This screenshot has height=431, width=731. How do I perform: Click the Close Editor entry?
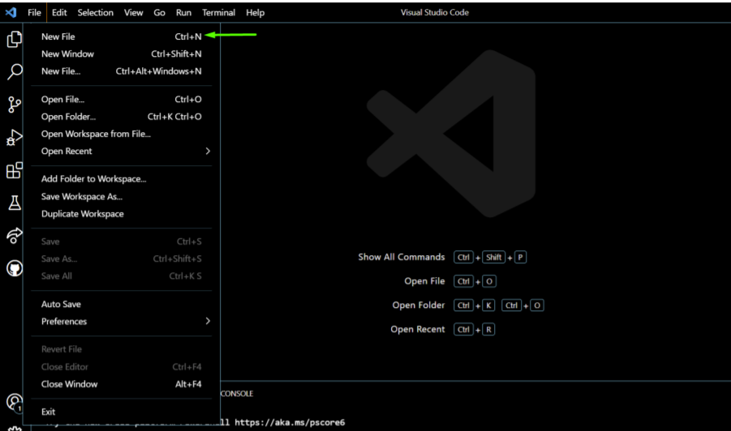pos(121,367)
